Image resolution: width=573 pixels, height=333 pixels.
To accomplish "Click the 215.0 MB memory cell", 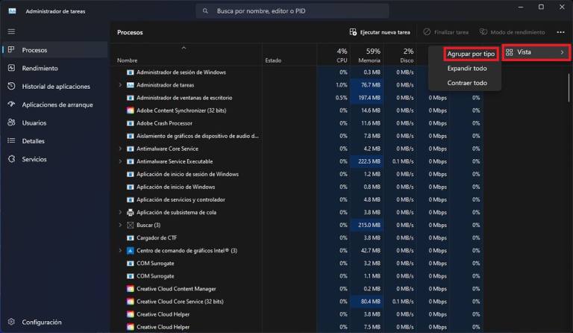I will coord(367,225).
